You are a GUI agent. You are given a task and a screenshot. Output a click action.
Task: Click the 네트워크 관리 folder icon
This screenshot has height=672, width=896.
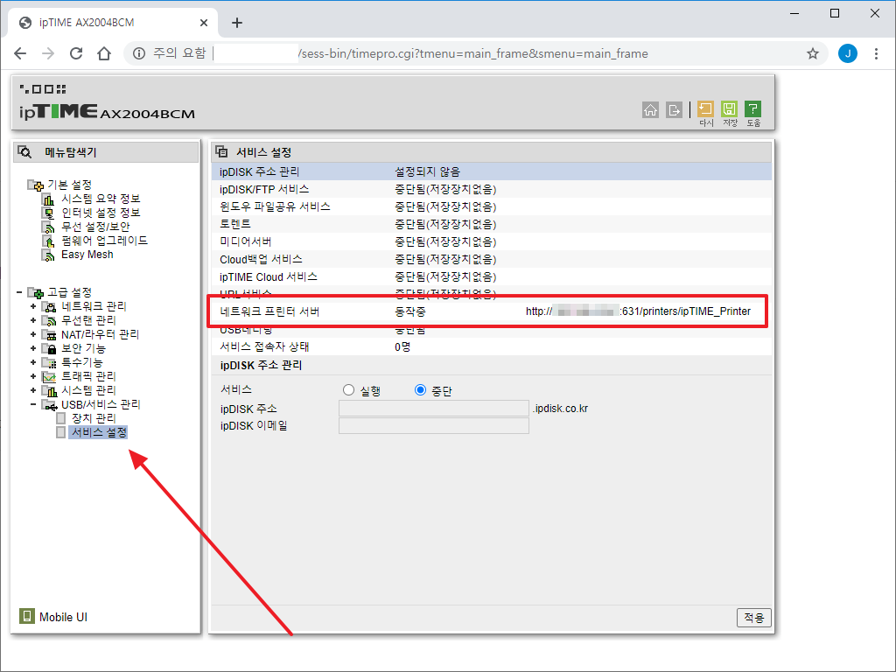49,307
